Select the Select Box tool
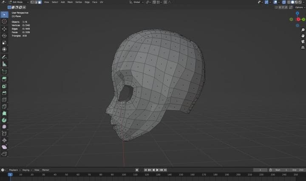Viewport: 306px width, 181px height. pos(4,14)
